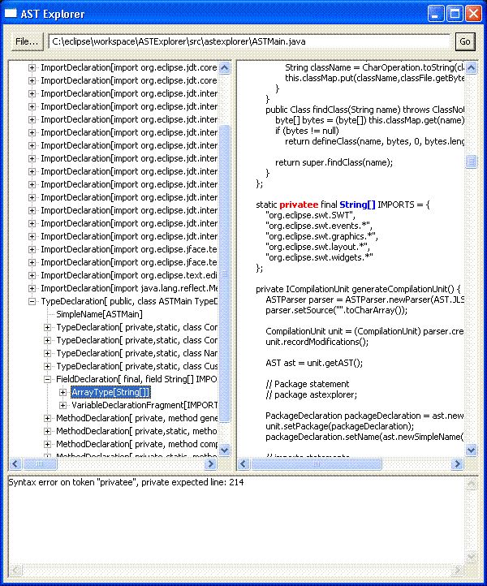
Task: Click the "org.eclipse.swt.widgets.*" string line
Action: pos(319,257)
